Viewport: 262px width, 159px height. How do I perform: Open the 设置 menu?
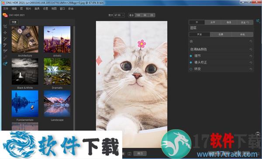pyautogui.click(x=45, y=9)
